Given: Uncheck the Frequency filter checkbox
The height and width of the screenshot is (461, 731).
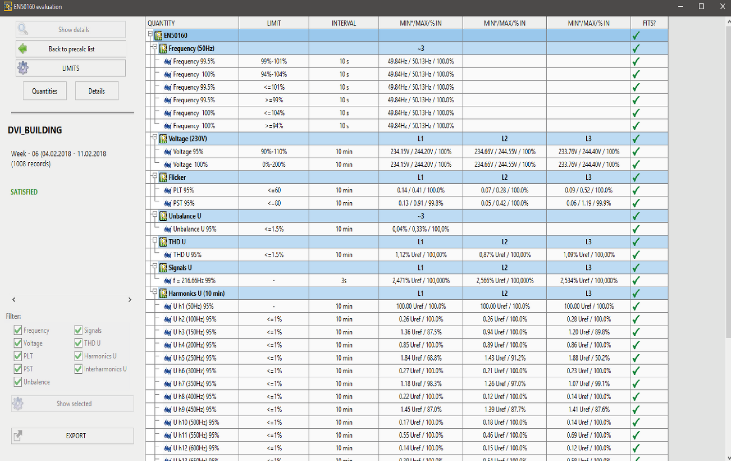Looking at the screenshot, I should 18,330.
